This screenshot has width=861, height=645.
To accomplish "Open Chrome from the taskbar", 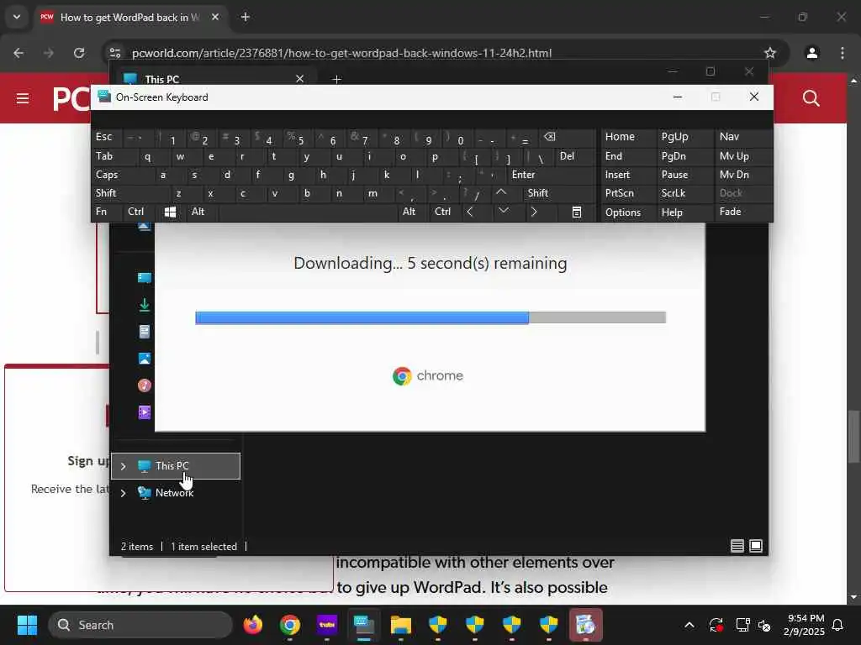I will click(x=290, y=625).
